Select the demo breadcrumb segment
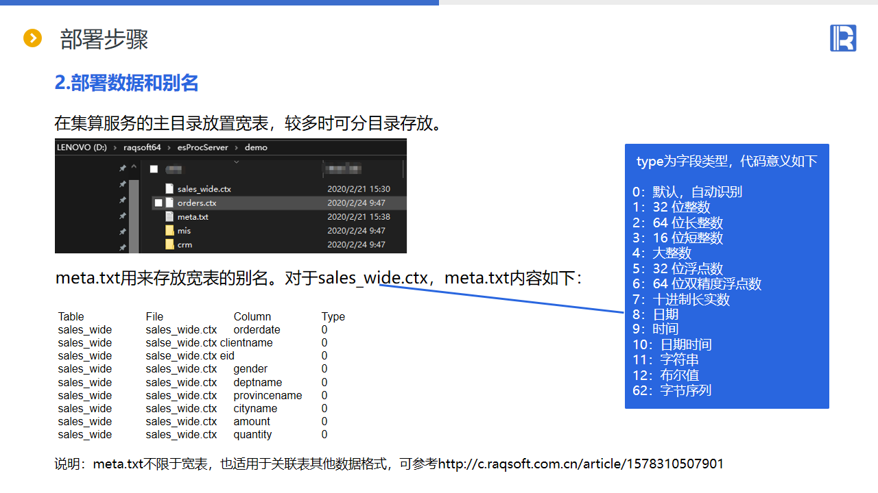The image size is (878, 493). point(256,147)
